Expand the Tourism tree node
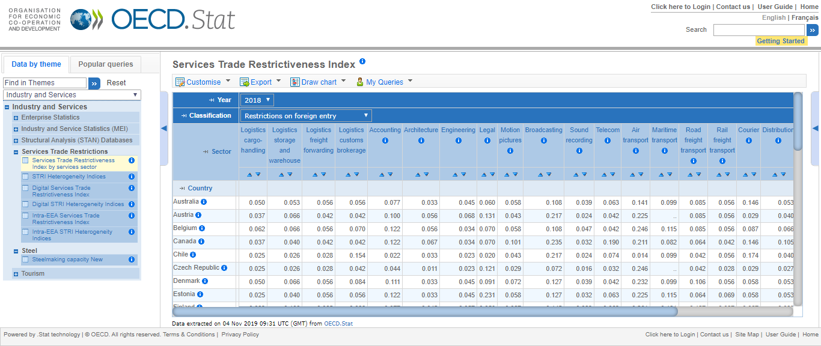 click(16, 274)
